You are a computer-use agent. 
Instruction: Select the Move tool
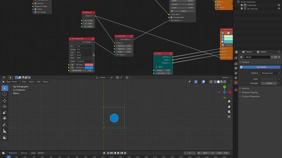[5, 101]
